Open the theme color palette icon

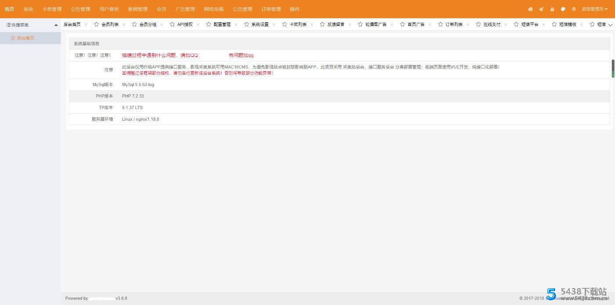(x=563, y=9)
